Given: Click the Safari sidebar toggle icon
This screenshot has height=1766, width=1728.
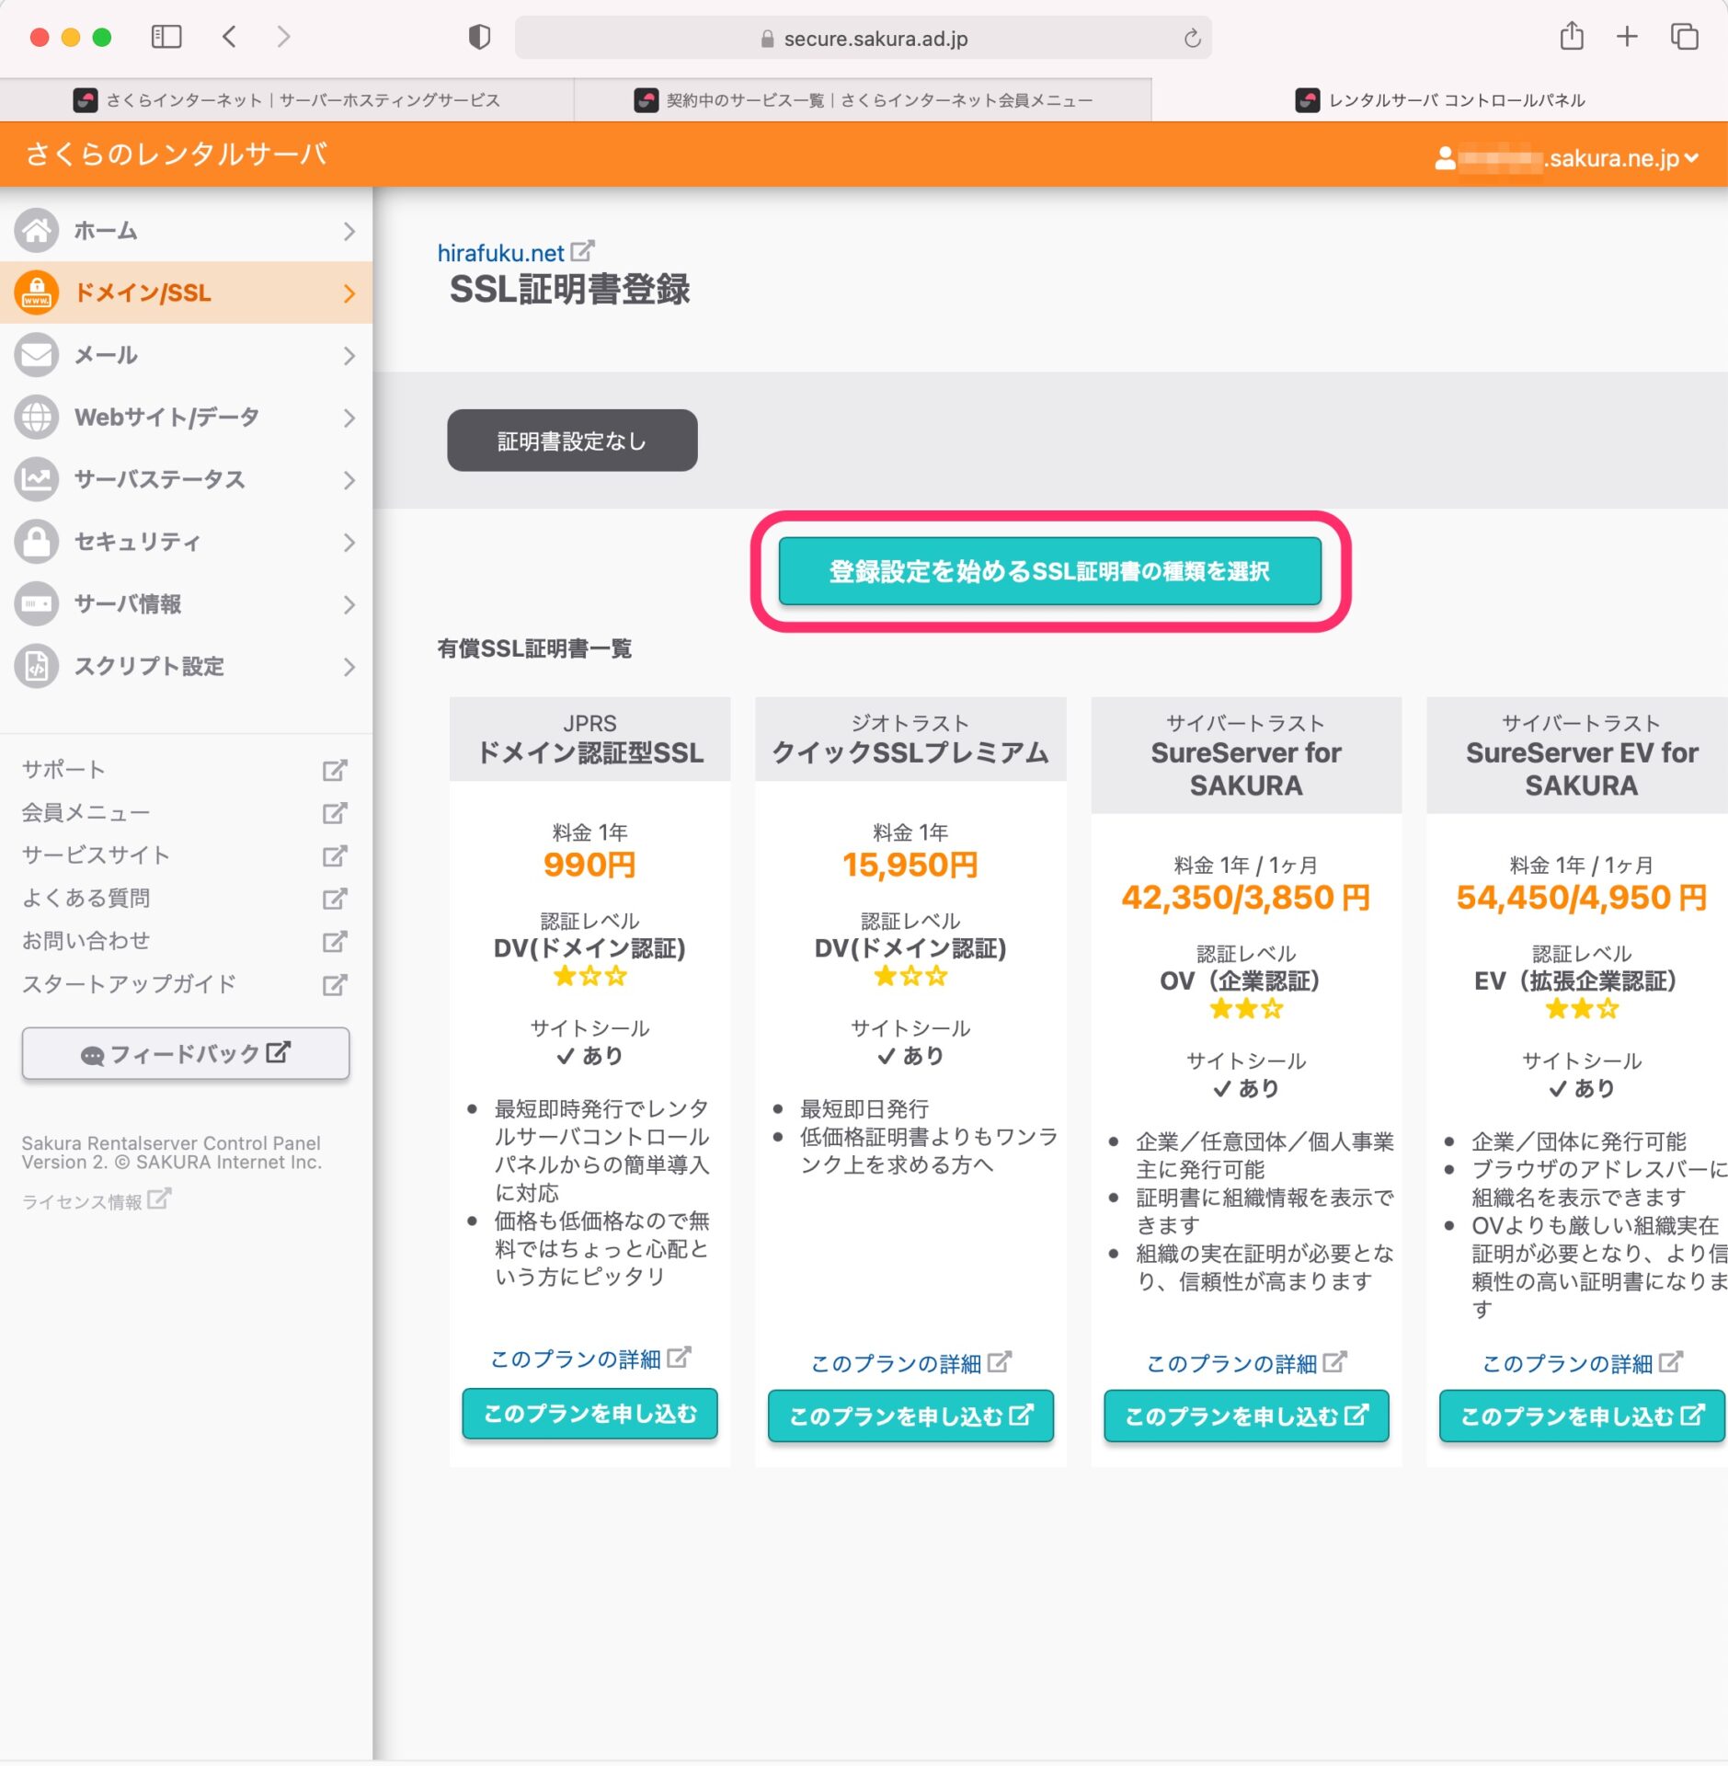Looking at the screenshot, I should [x=166, y=37].
